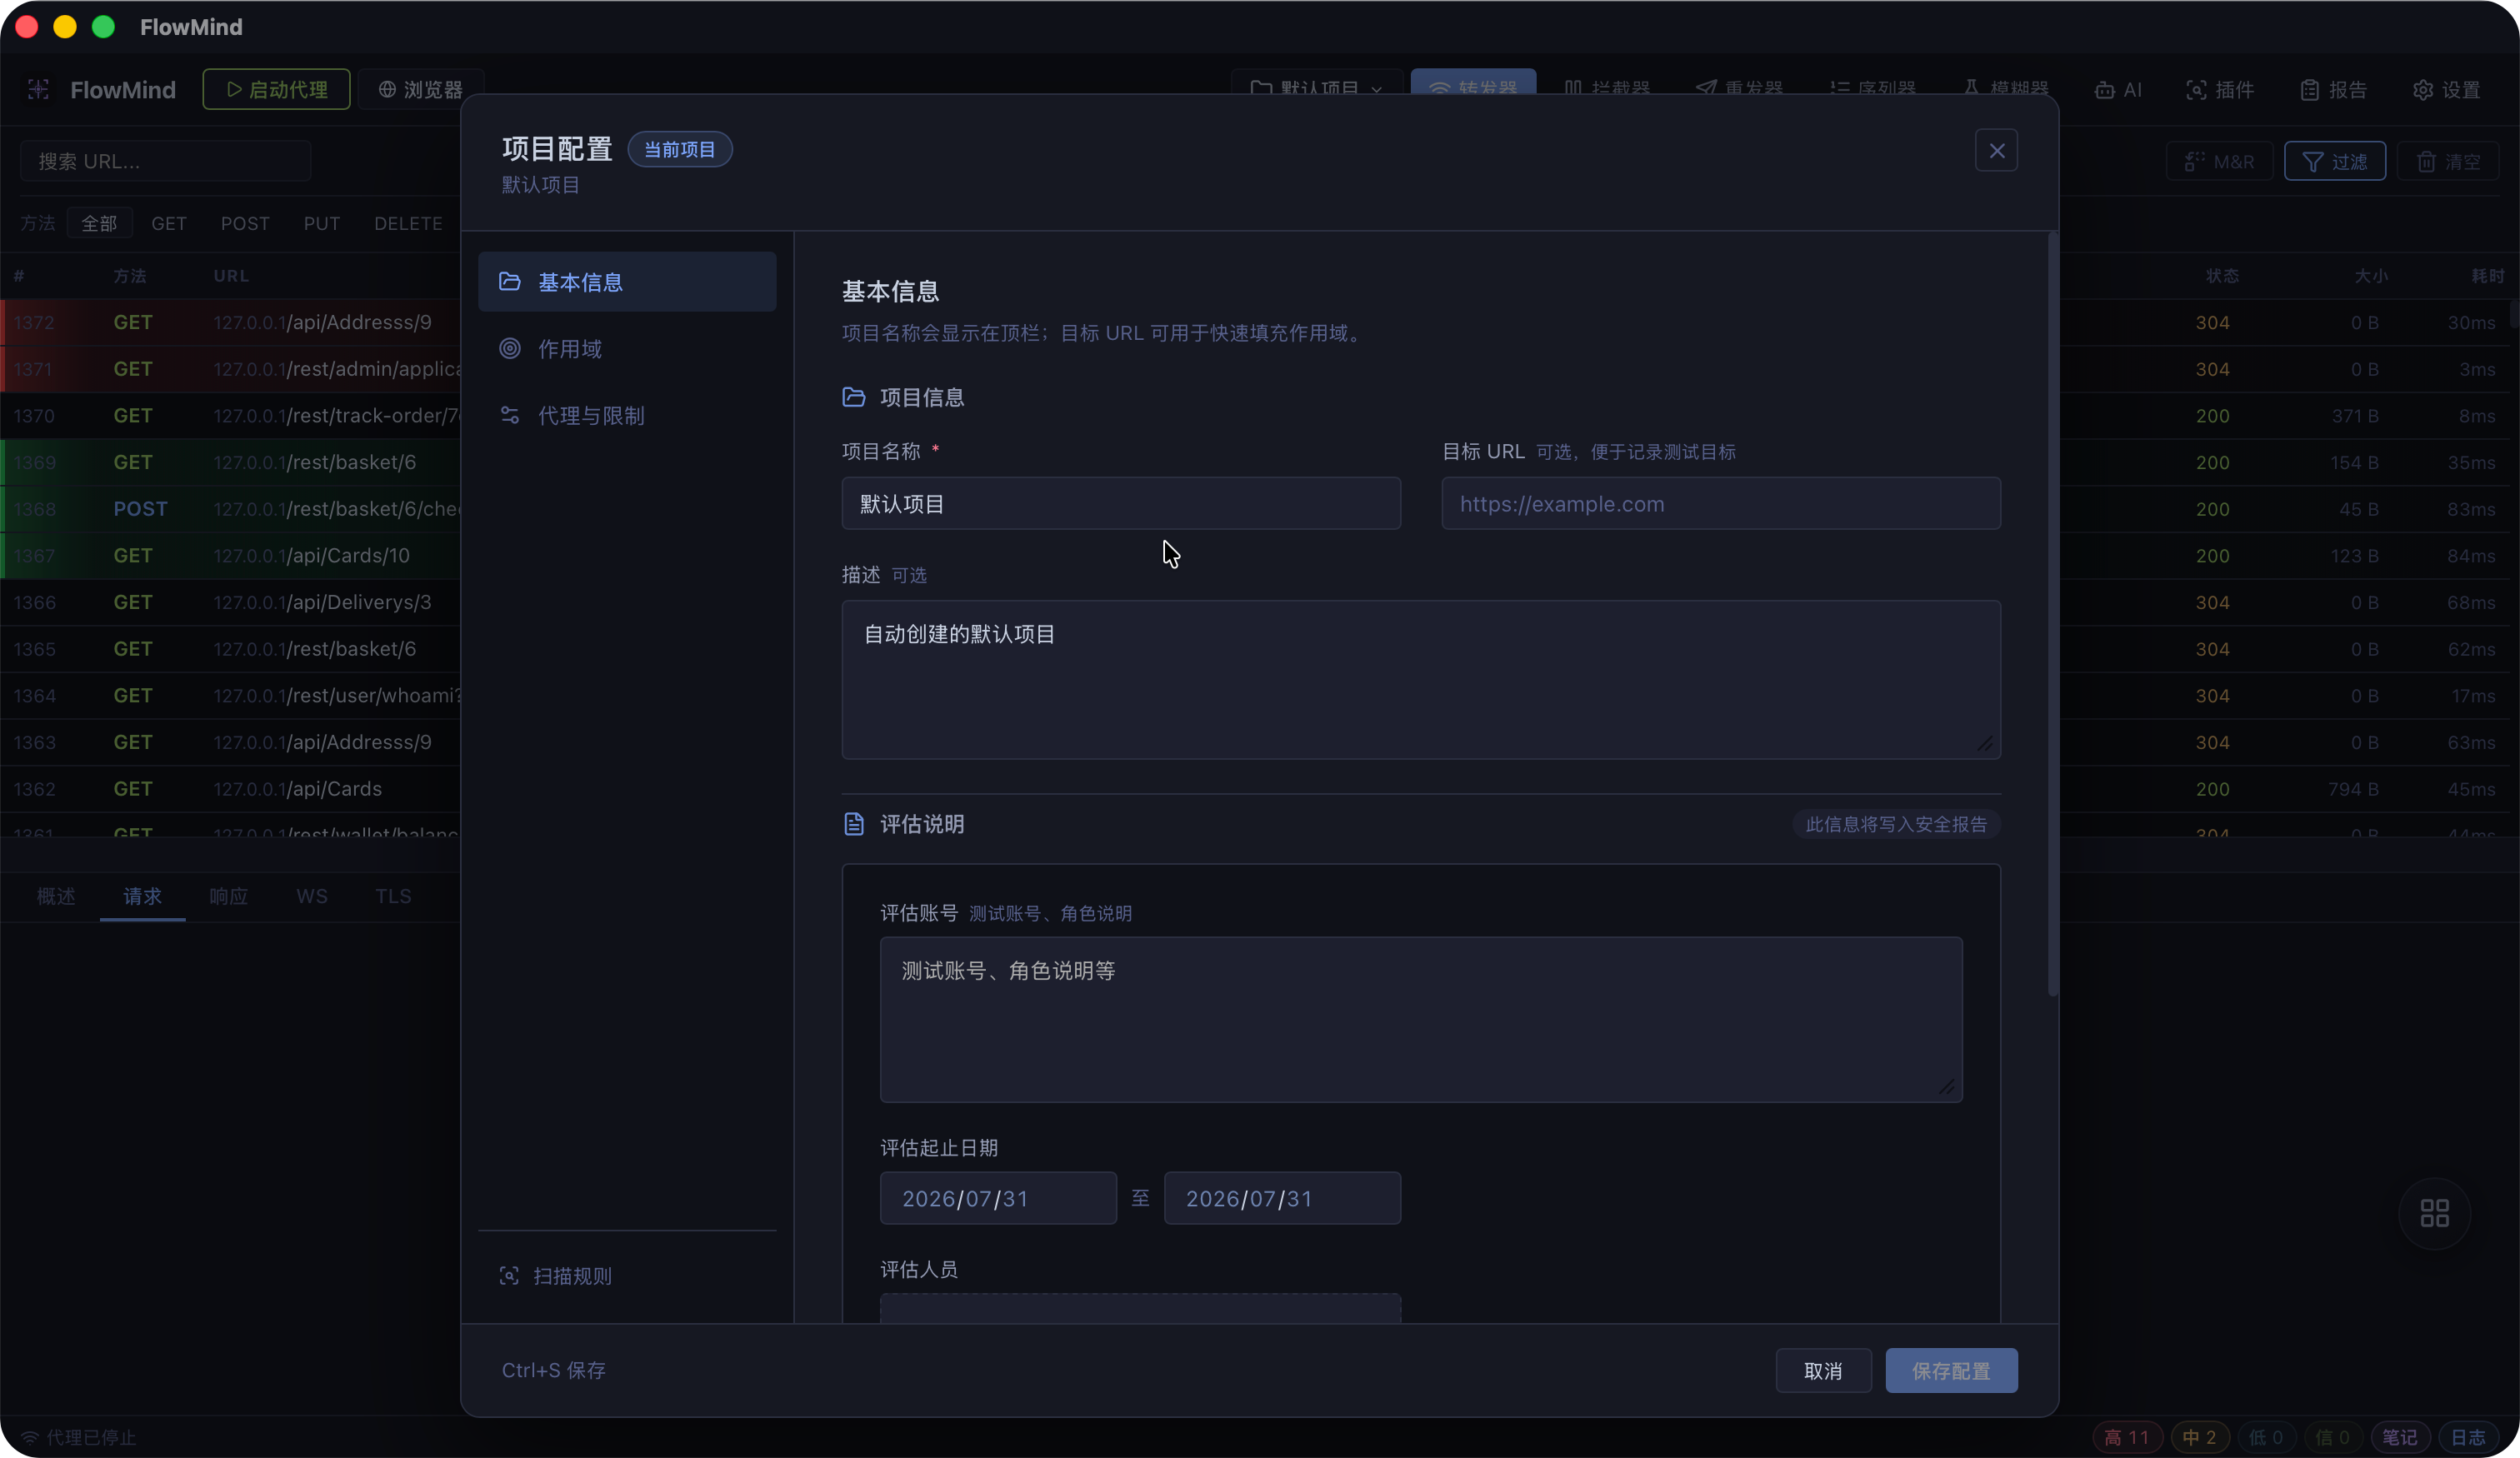Open the 日志 status bar badge
This screenshot has width=2520, height=1458.
(2467, 1437)
